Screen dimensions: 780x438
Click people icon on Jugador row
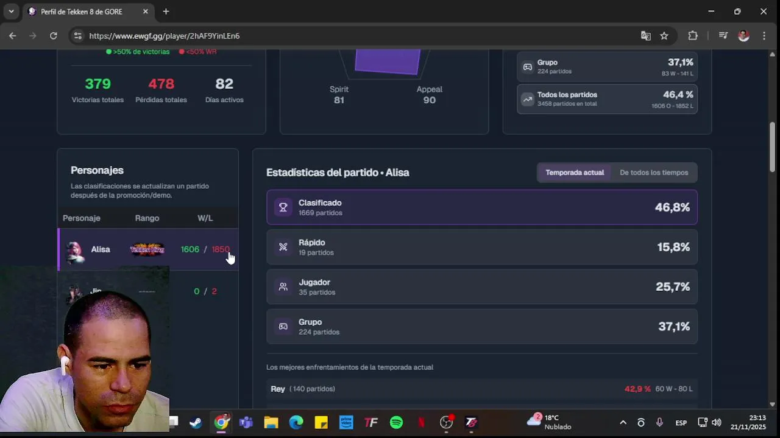click(283, 287)
